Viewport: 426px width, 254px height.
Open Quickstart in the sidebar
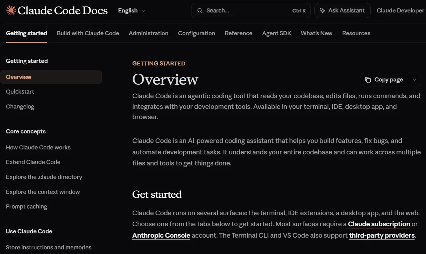[20, 92]
